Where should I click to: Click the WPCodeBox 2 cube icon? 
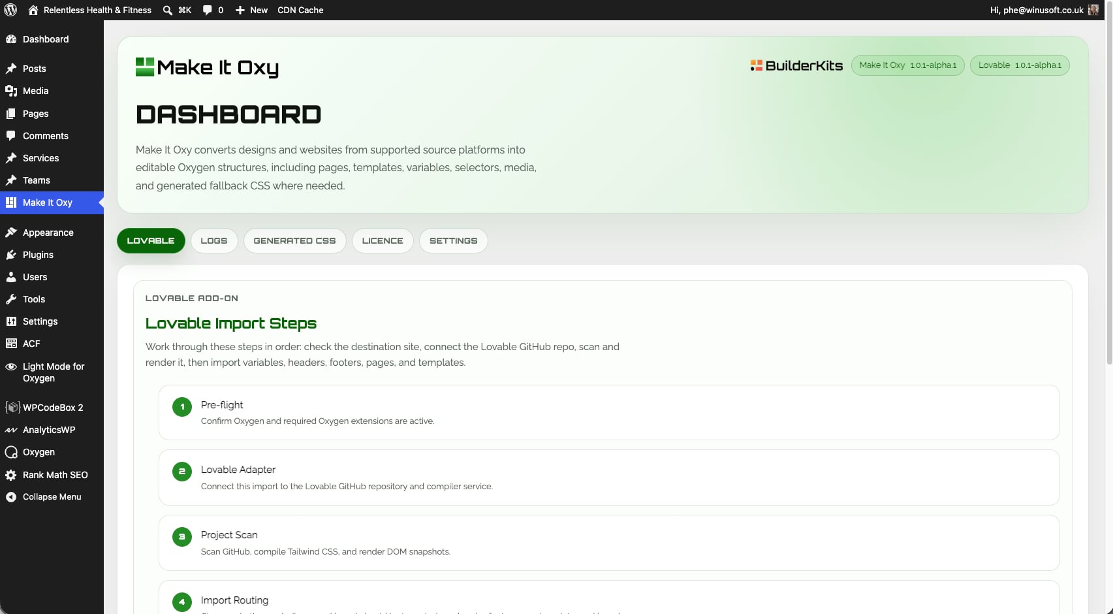[x=12, y=408]
